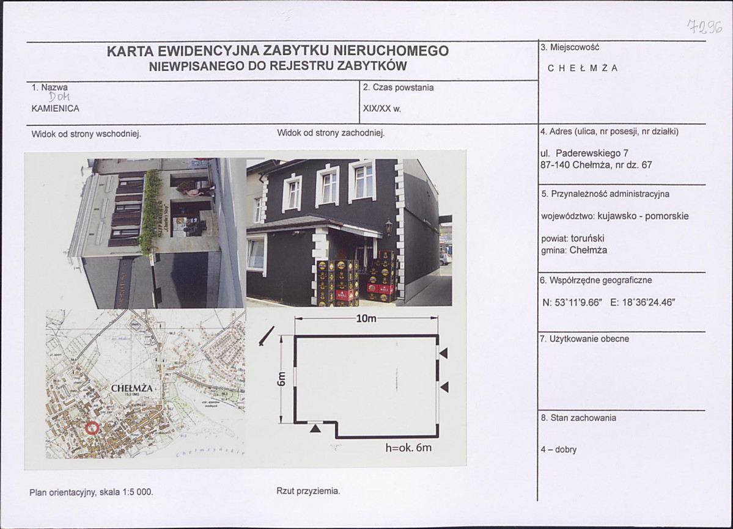This screenshot has height=529, width=733.
Task: Click the "8. Stan zachowania" label
Action: coord(578,418)
